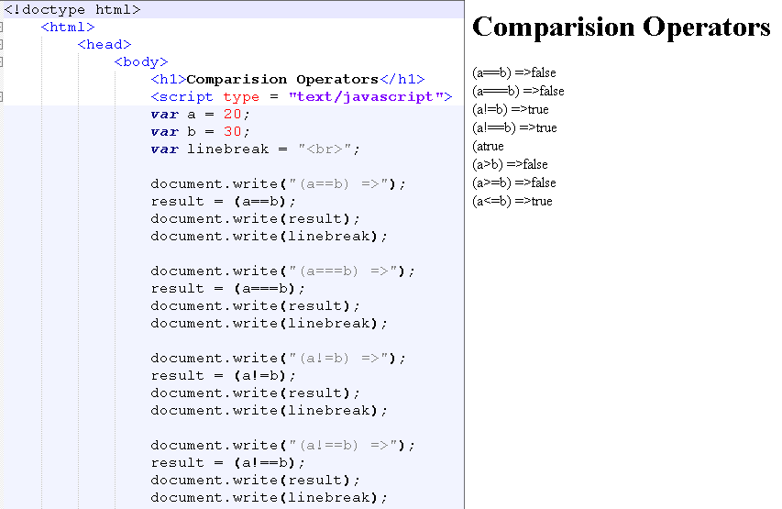Click document.write line containing "(a===b) =>"
Screen dimensions: 782x509
pyautogui.click(x=282, y=271)
